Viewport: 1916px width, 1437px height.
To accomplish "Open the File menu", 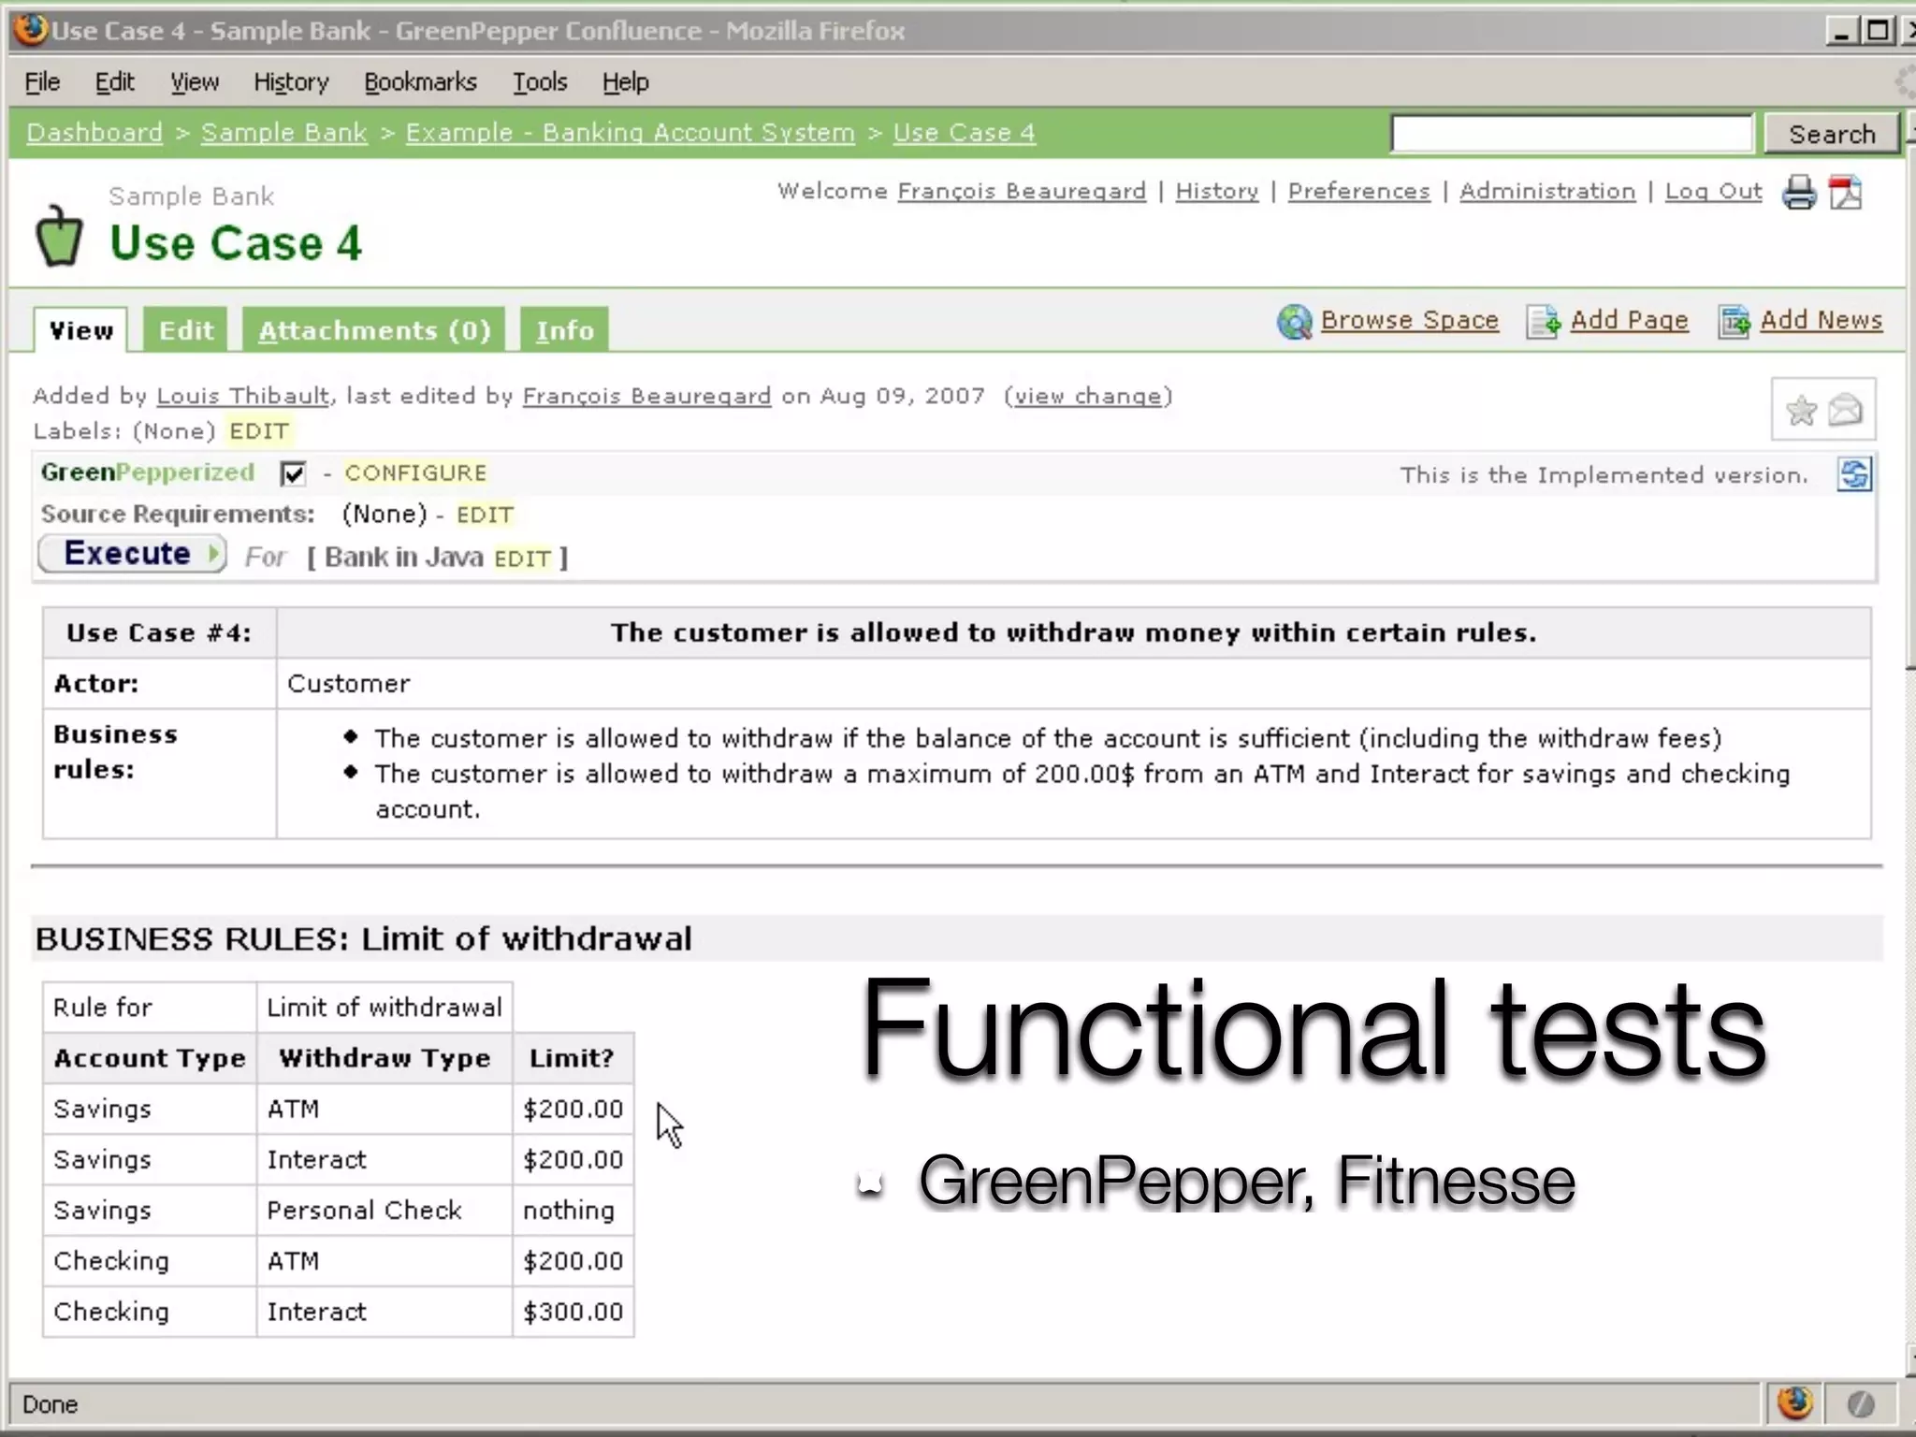I will [x=42, y=82].
